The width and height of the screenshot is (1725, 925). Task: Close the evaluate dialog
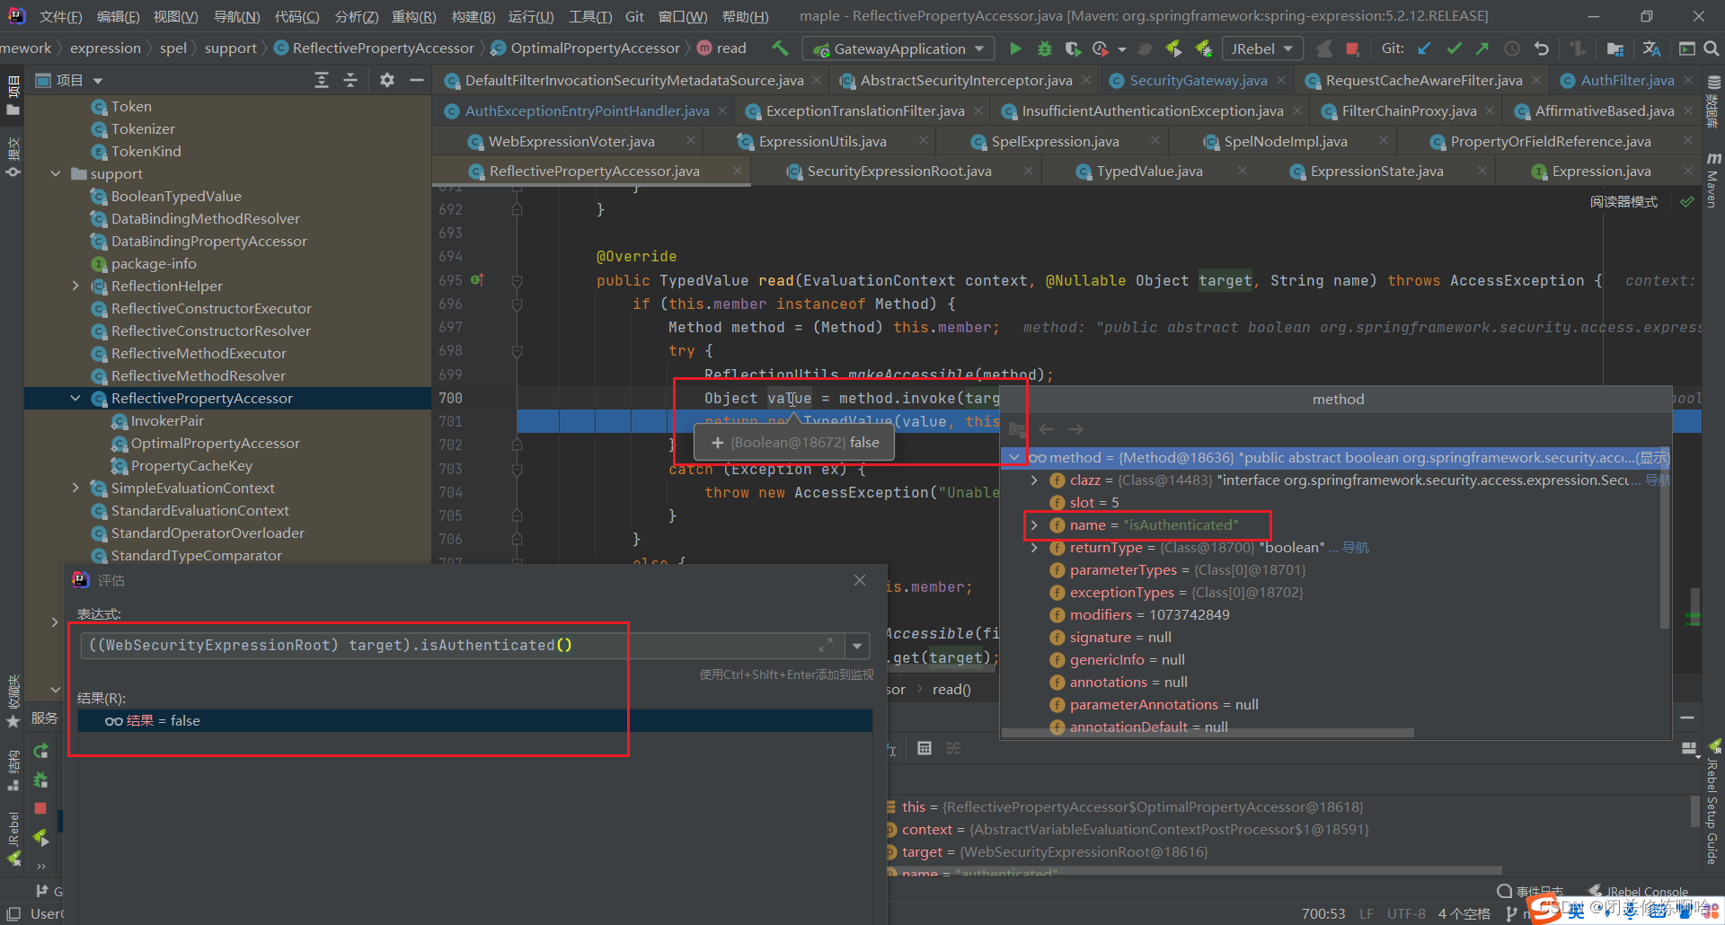tap(860, 580)
